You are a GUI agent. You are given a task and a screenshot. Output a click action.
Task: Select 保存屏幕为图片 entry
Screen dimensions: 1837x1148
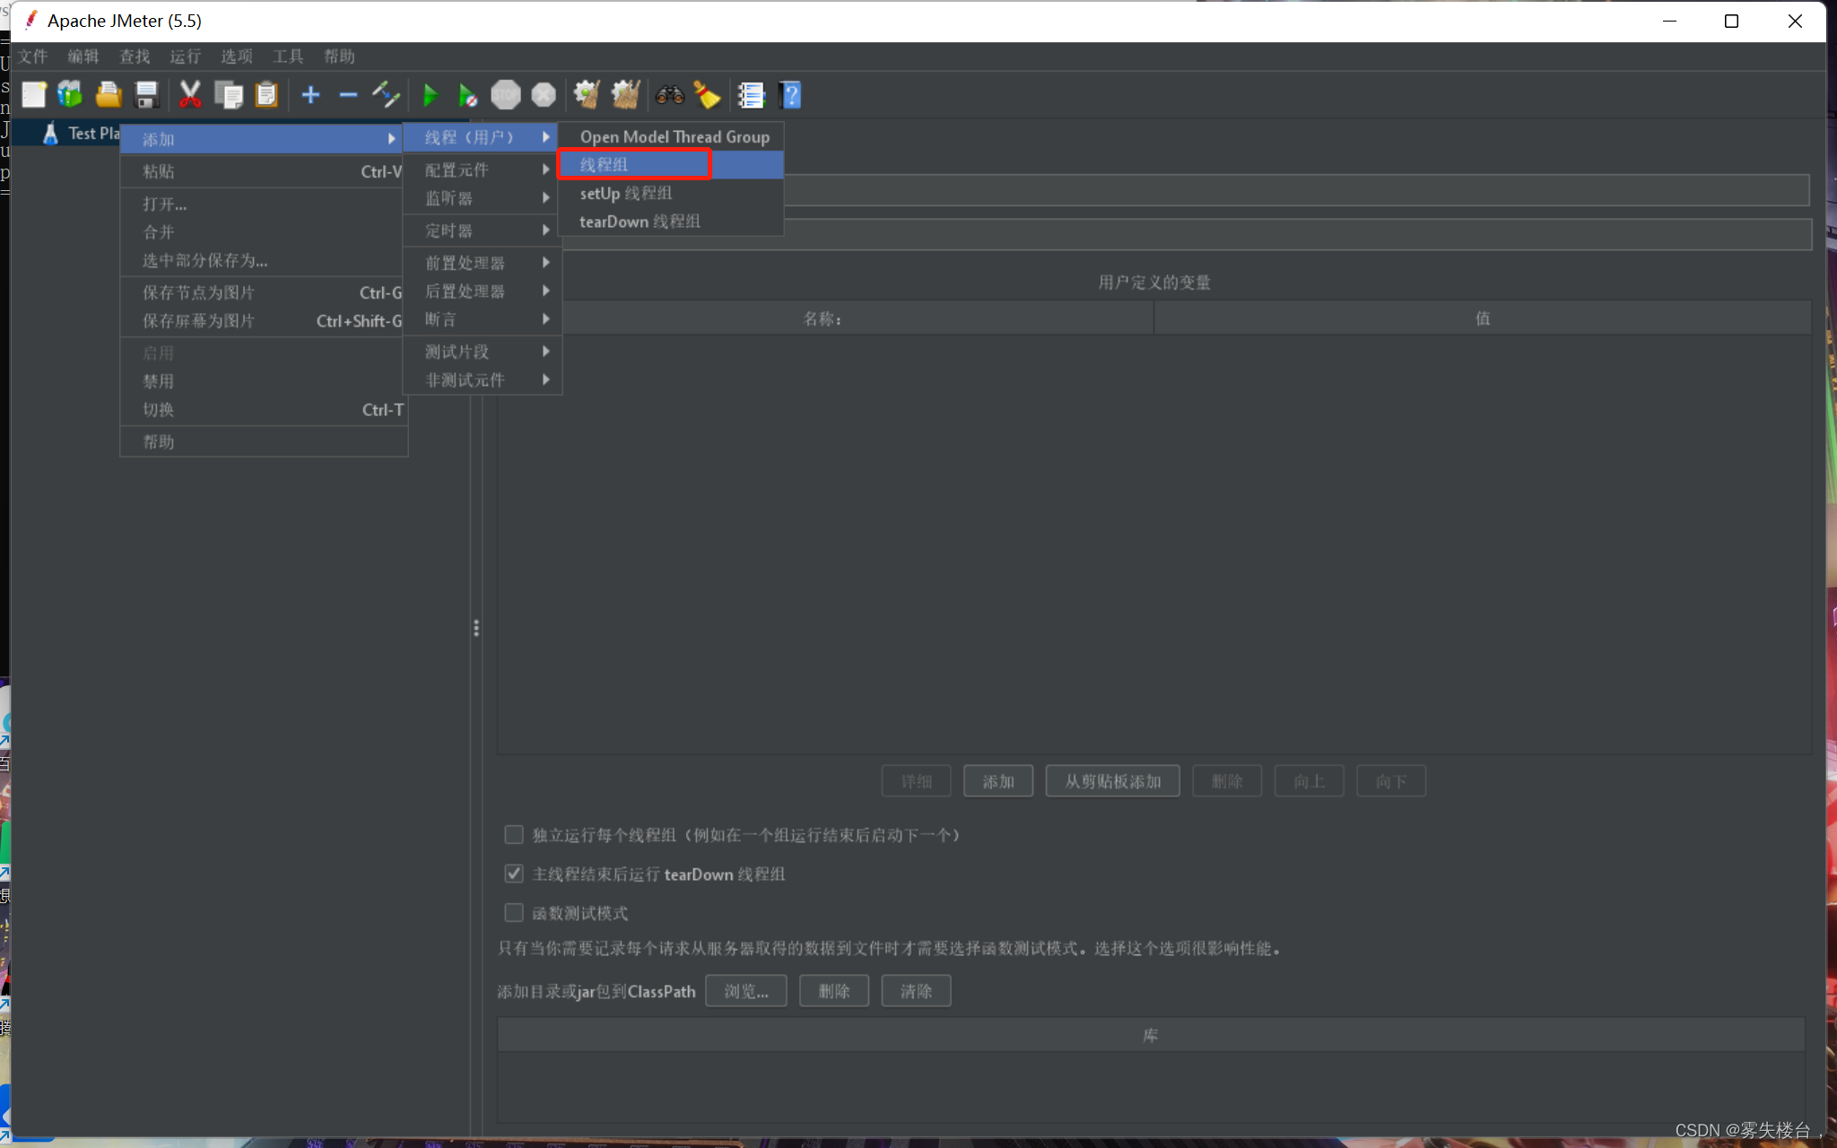[262, 321]
